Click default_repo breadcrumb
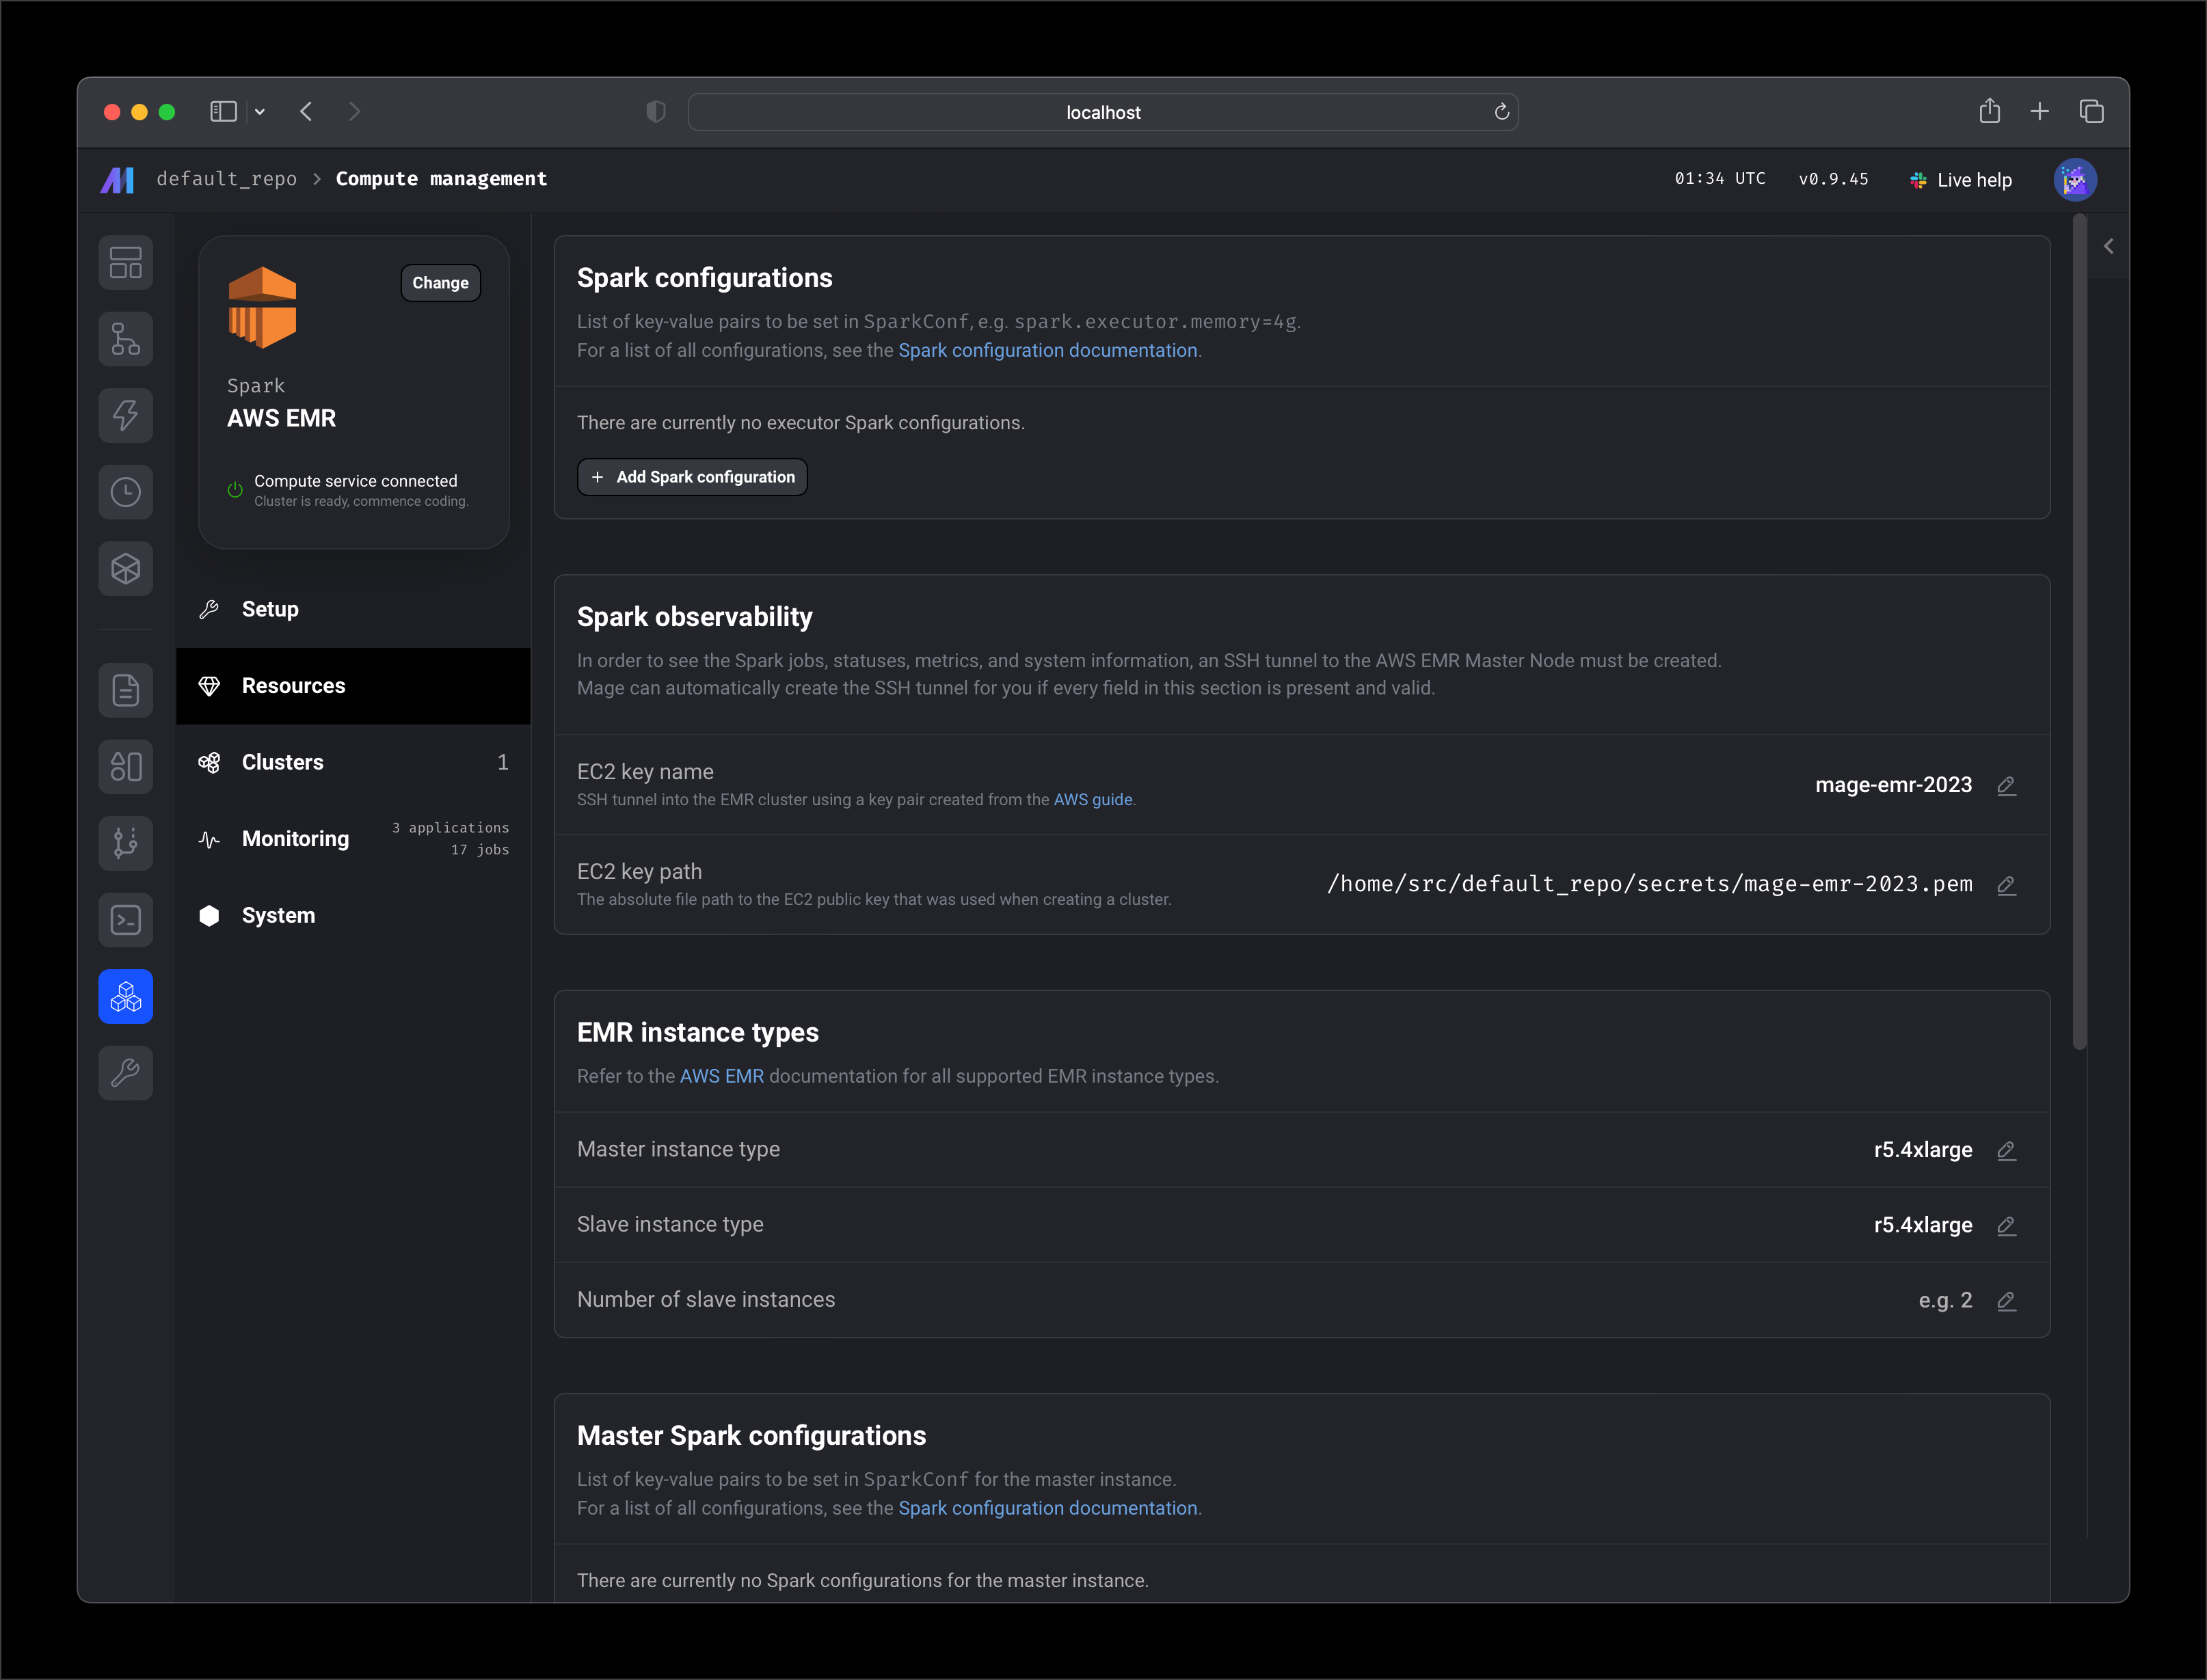The width and height of the screenshot is (2207, 1680). [x=226, y=179]
